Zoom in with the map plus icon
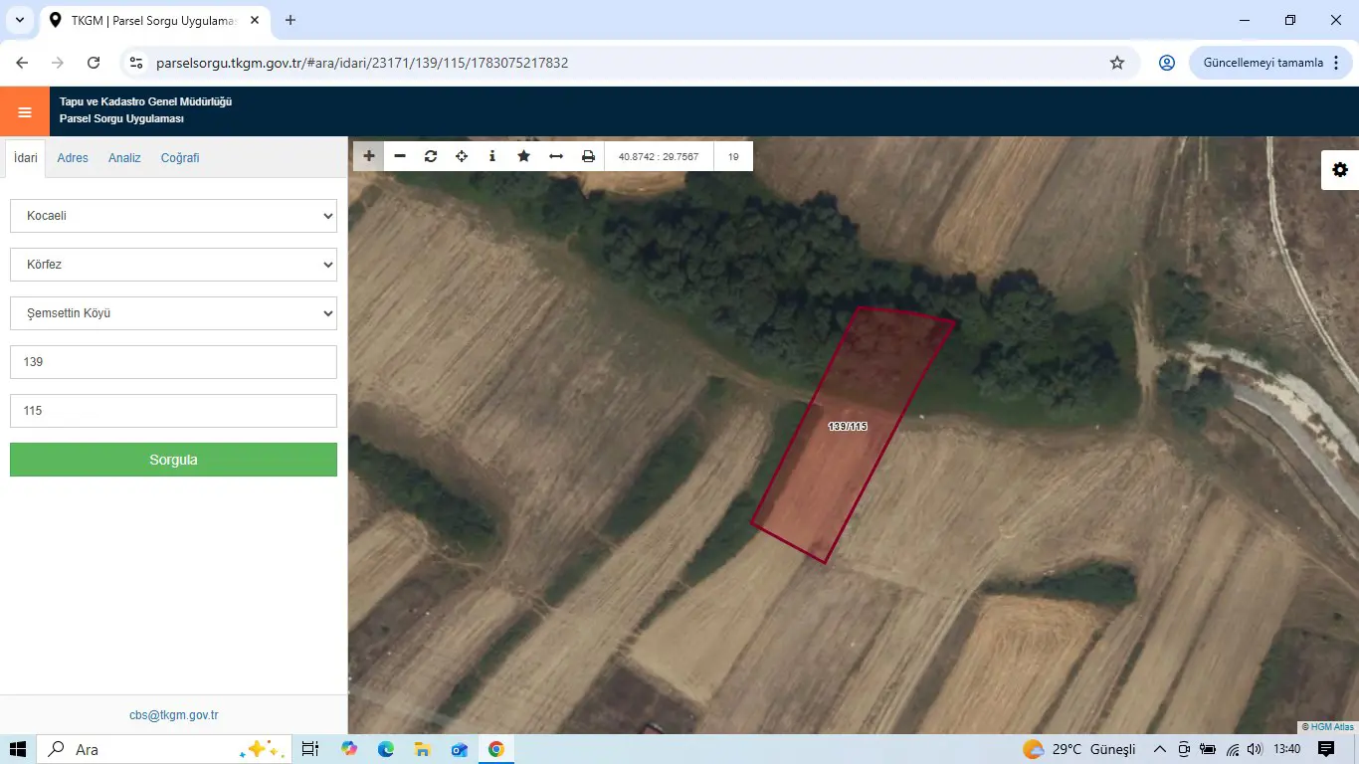This screenshot has height=764, width=1359. coord(369,156)
